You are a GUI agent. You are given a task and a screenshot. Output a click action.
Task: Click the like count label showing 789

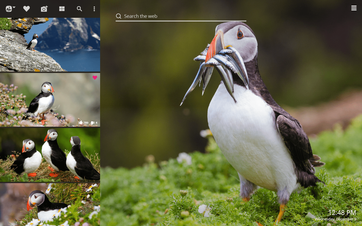tap(85, 122)
